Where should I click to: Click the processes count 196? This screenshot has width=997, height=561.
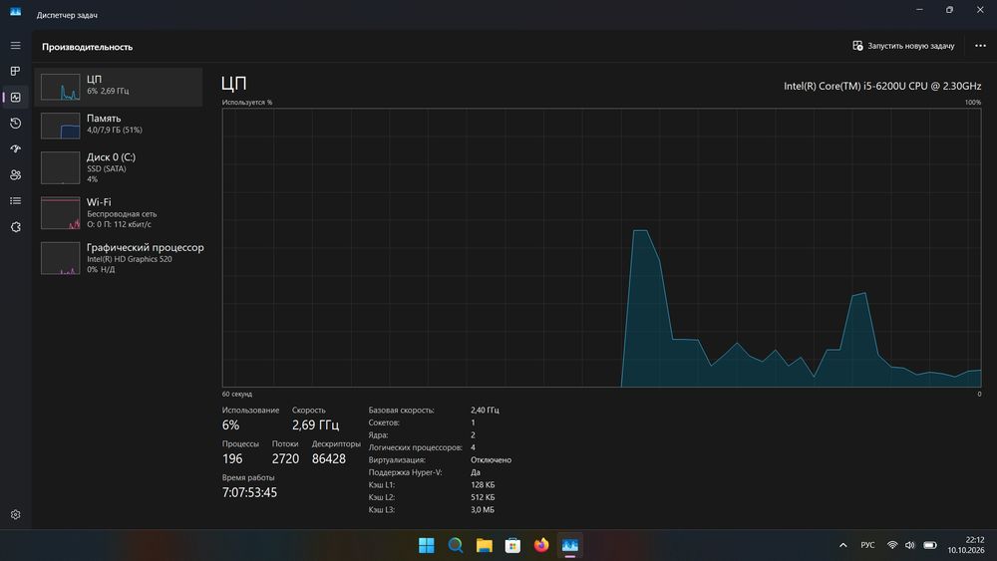pyautogui.click(x=232, y=458)
